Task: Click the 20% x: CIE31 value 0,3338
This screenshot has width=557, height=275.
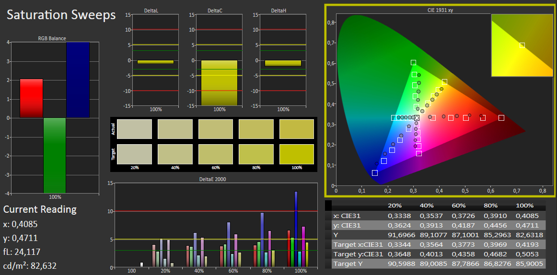Action: tap(397, 216)
